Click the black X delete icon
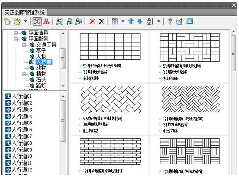 click(102, 21)
